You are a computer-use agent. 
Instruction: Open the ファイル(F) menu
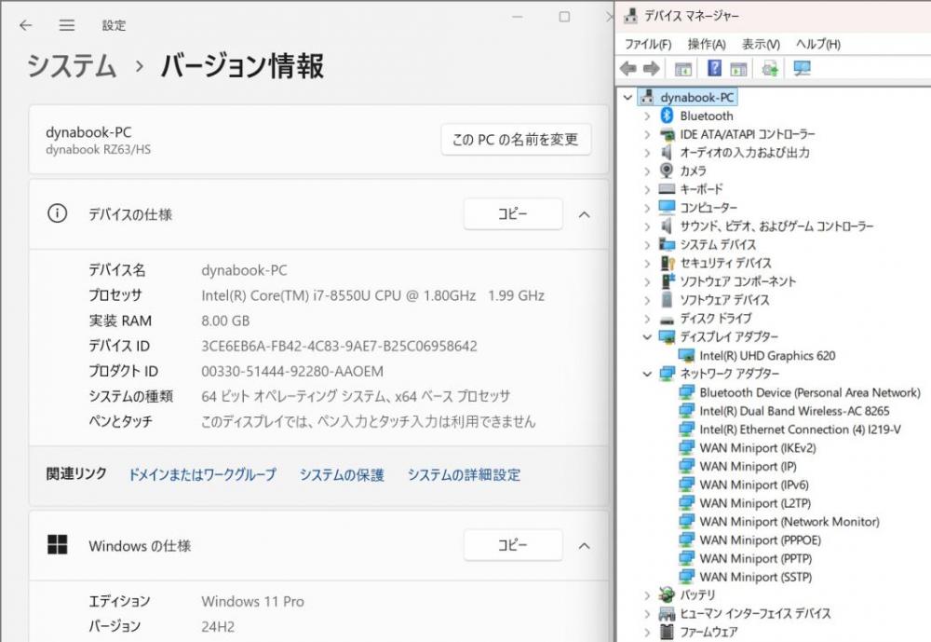(x=648, y=44)
